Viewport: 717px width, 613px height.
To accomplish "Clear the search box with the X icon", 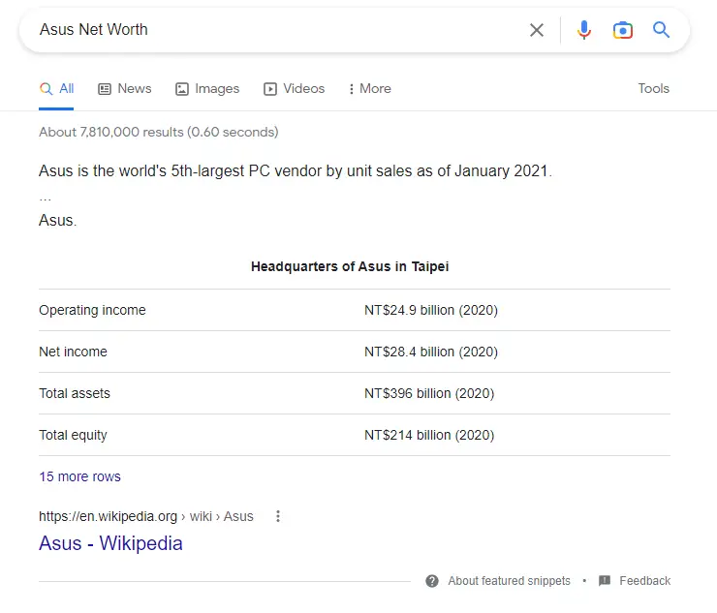I will coord(537,30).
